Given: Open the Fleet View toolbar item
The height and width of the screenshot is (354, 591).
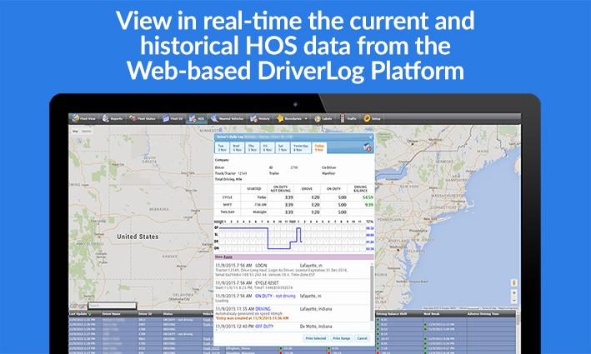Looking at the screenshot, I should [84, 118].
